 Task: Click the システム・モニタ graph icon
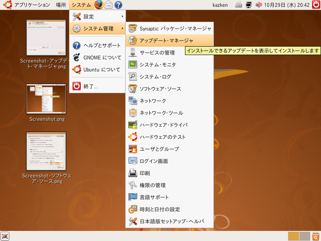(133, 65)
